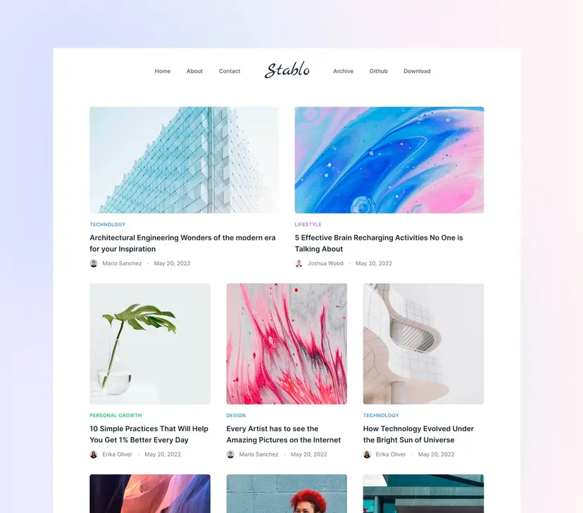Click Joshua Wood's author avatar

[x=299, y=264]
